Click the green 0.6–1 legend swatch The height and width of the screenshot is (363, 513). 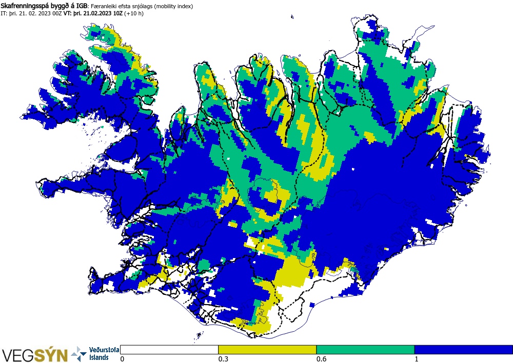(x=365, y=350)
